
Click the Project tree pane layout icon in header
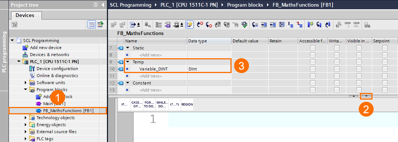click(x=95, y=4)
